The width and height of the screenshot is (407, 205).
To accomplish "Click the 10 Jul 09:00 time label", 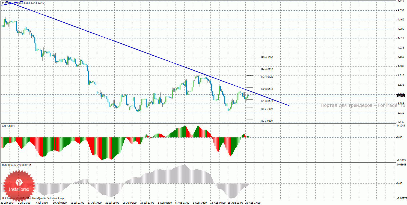I will pos(60,203).
